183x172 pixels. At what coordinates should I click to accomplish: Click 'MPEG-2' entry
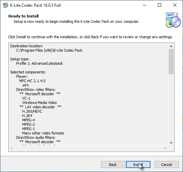pos(28,124)
